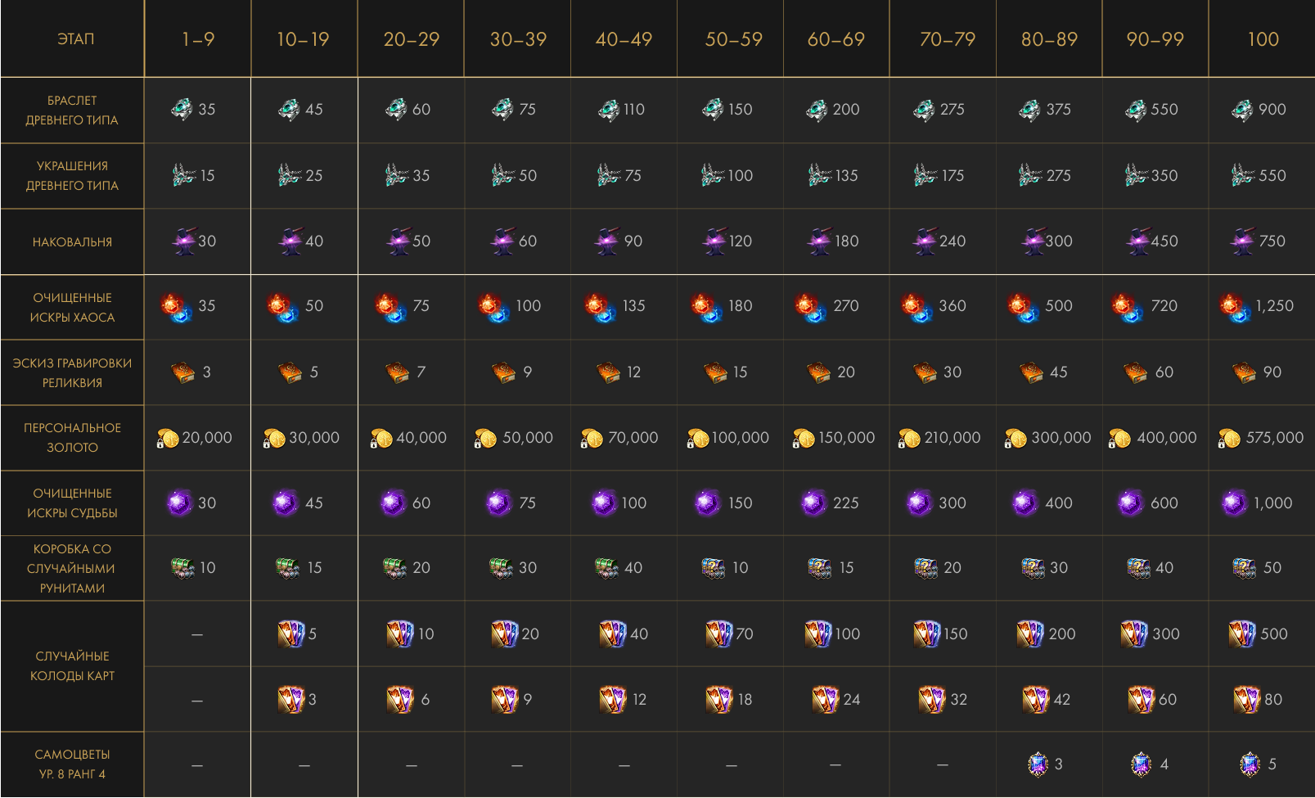The height and width of the screenshot is (798, 1315).
Task: Click the blue runite box icon beside 50
Action: 1244,568
